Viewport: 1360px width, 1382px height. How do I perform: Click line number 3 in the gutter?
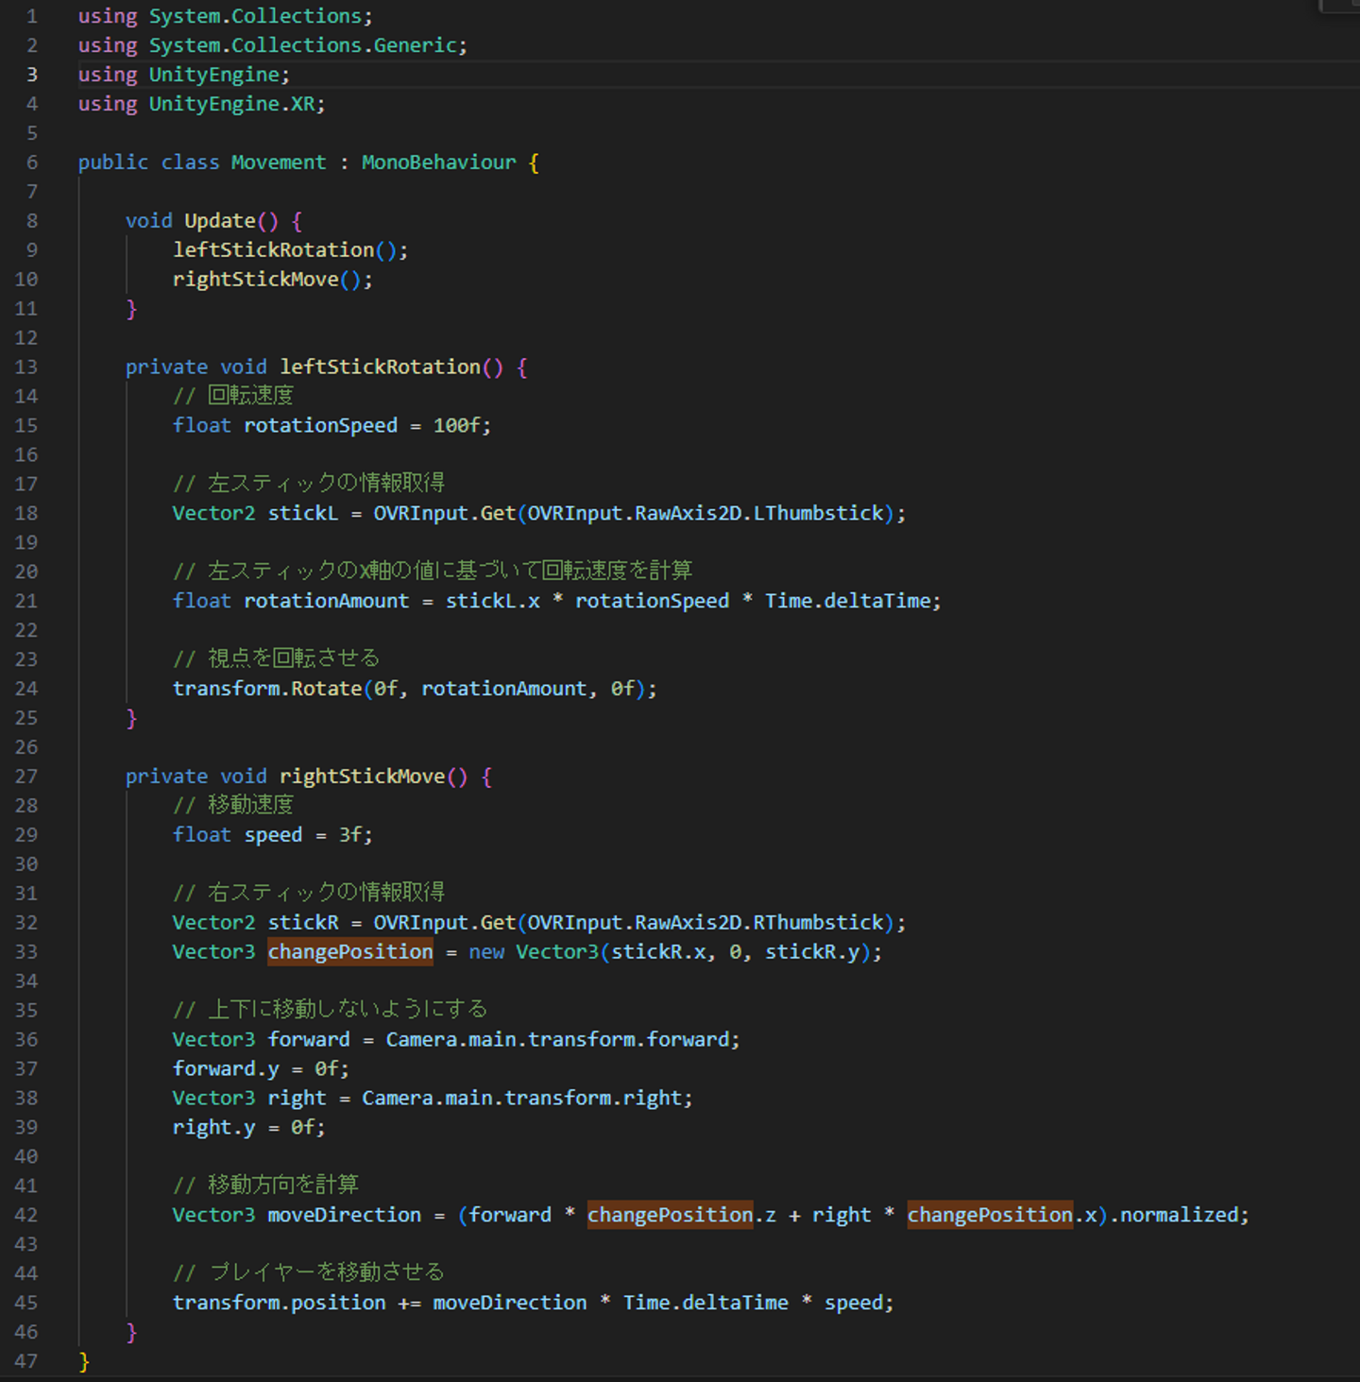31,75
